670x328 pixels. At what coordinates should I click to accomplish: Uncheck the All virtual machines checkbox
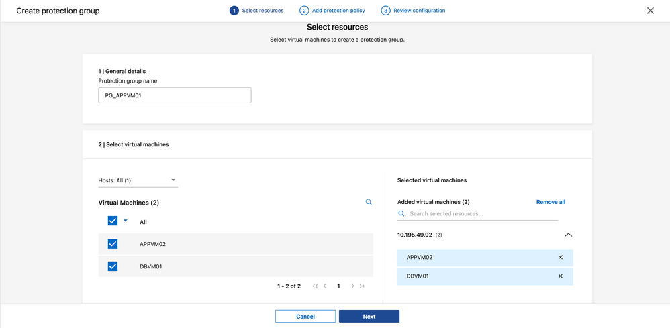(113, 221)
